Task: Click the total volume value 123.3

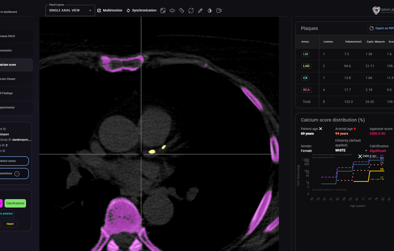Action: [348, 102]
